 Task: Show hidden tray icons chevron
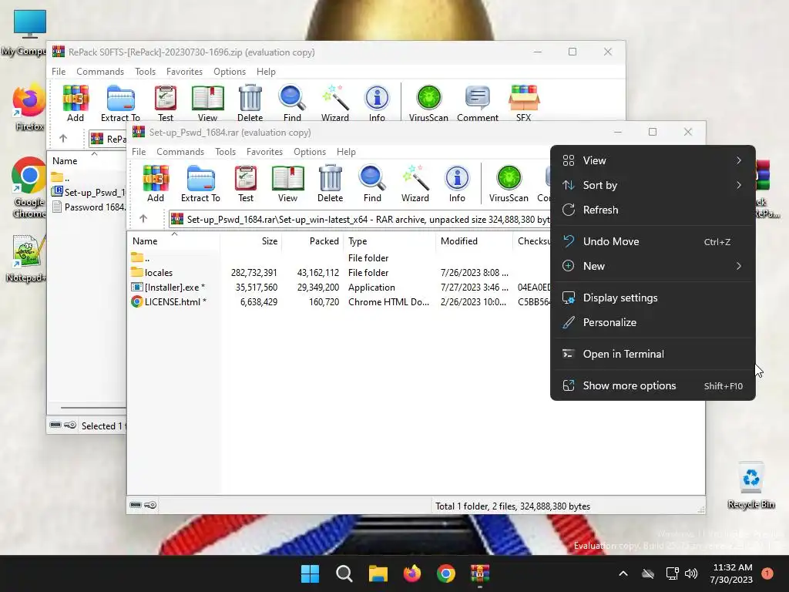[x=623, y=573]
